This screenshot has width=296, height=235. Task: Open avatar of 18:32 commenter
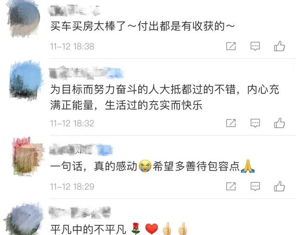coord(26,80)
